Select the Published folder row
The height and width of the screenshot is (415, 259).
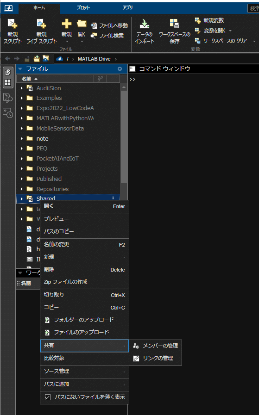tap(68, 179)
